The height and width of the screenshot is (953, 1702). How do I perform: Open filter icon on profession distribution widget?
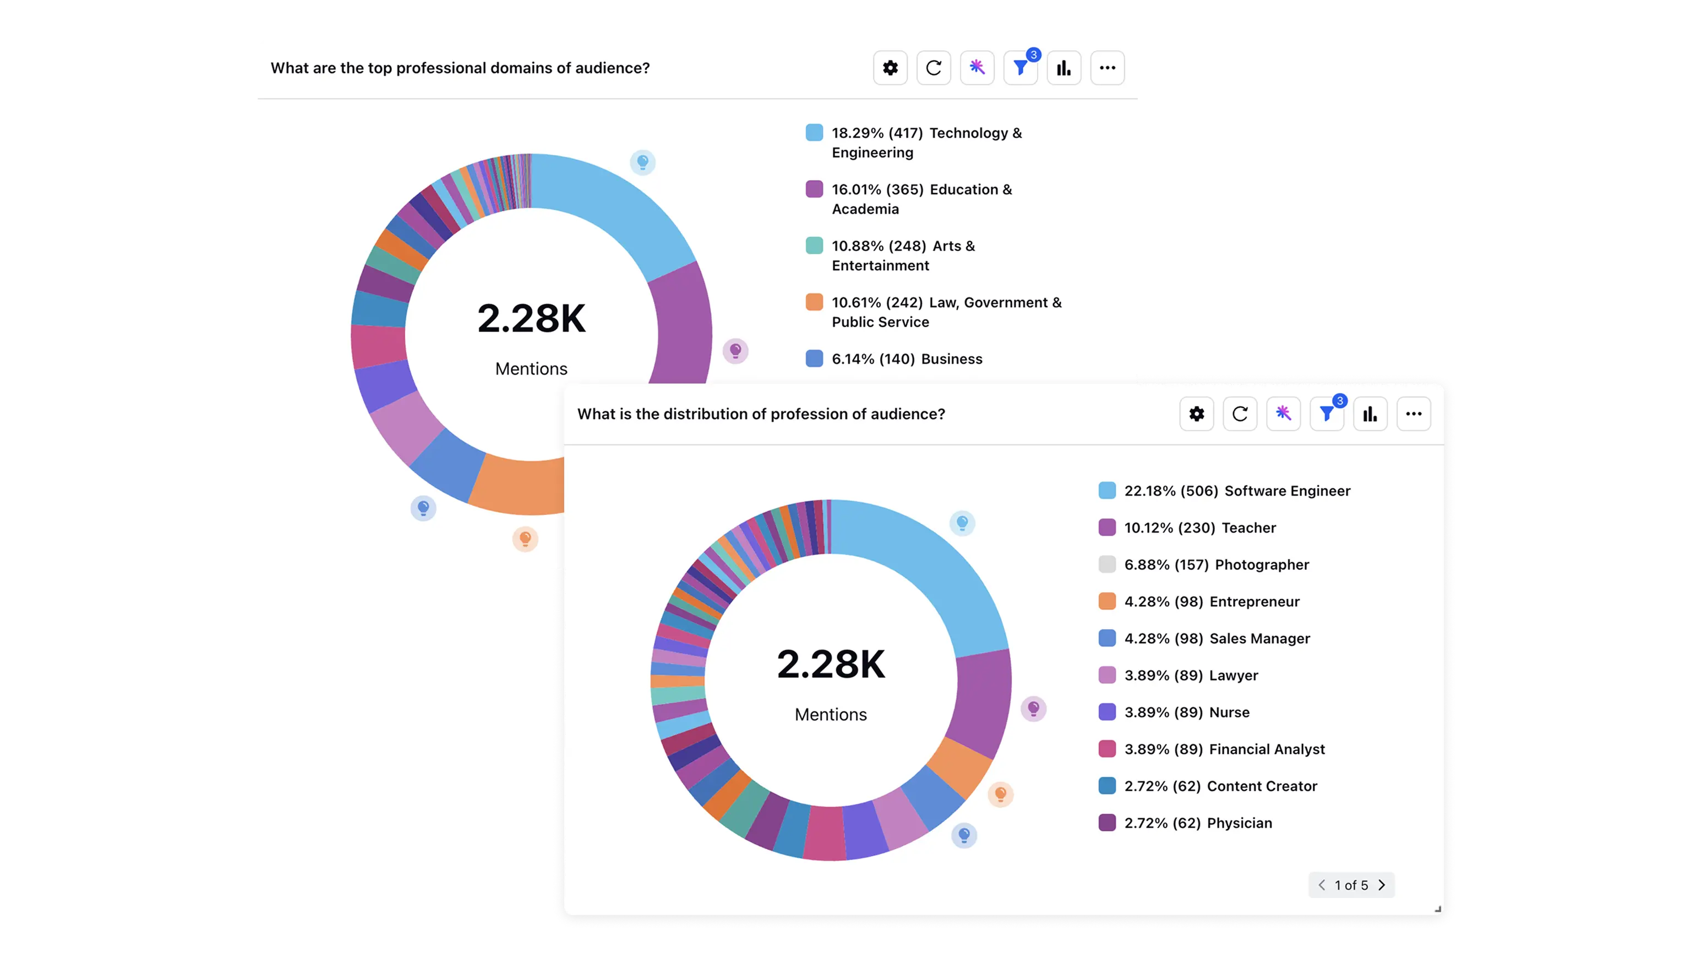1327,414
